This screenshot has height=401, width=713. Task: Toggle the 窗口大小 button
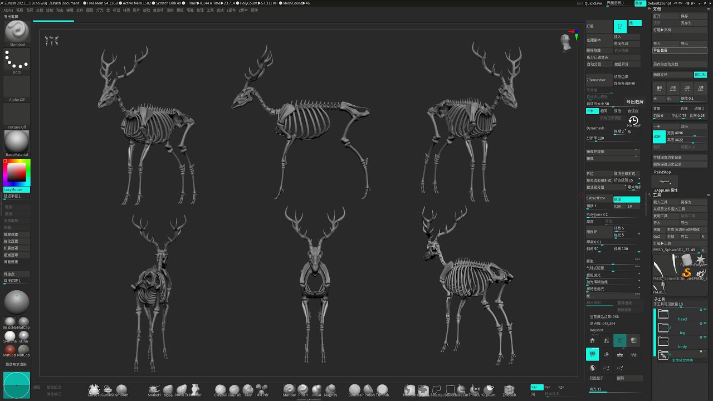click(701, 74)
